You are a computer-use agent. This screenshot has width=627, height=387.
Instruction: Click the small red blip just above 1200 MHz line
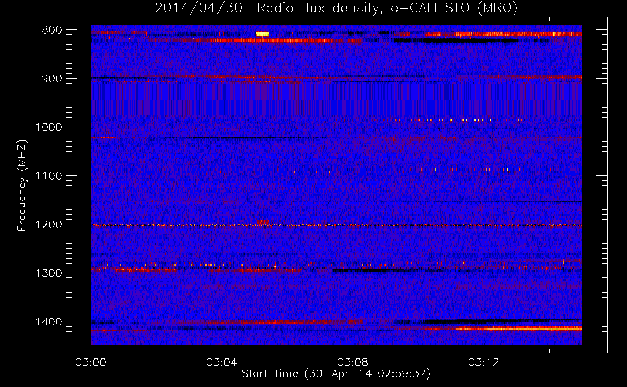[x=263, y=222]
